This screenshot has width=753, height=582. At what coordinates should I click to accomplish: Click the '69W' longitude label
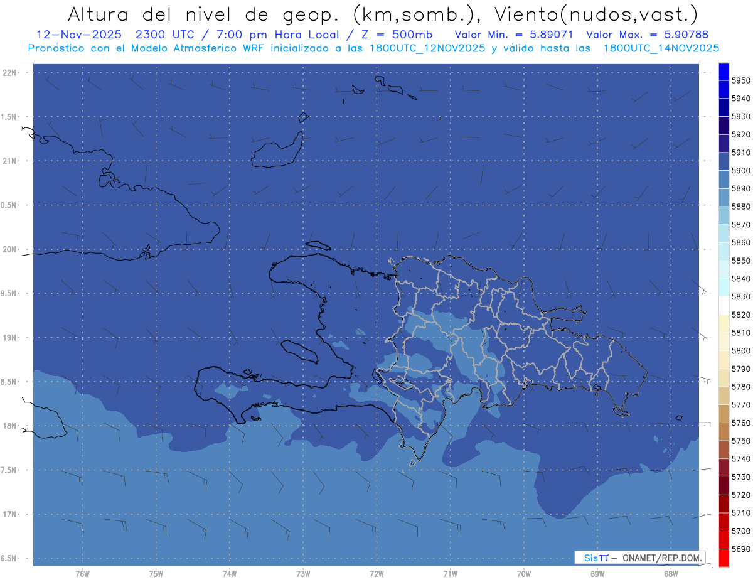597,574
